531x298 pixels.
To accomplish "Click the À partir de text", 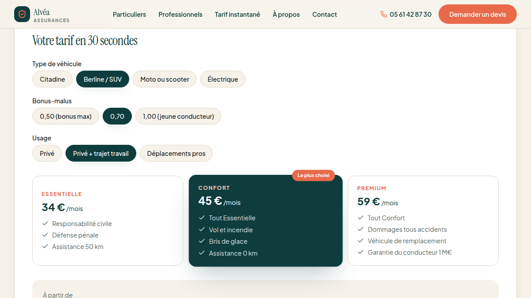I will pyautogui.click(x=58, y=295).
